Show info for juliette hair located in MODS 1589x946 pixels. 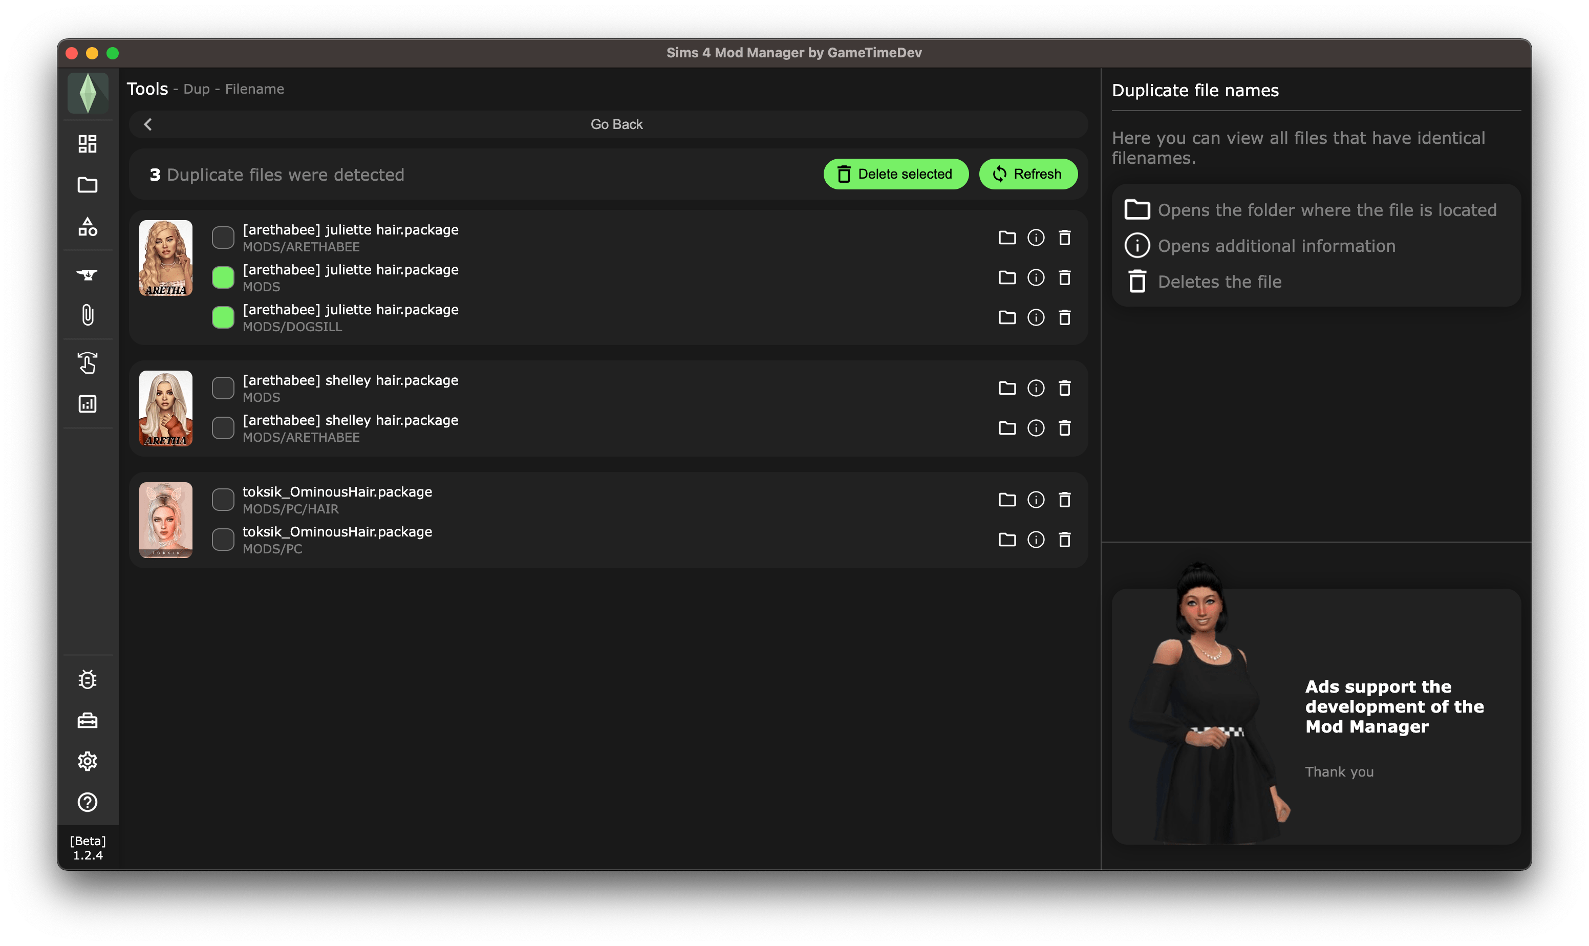pyautogui.click(x=1036, y=277)
